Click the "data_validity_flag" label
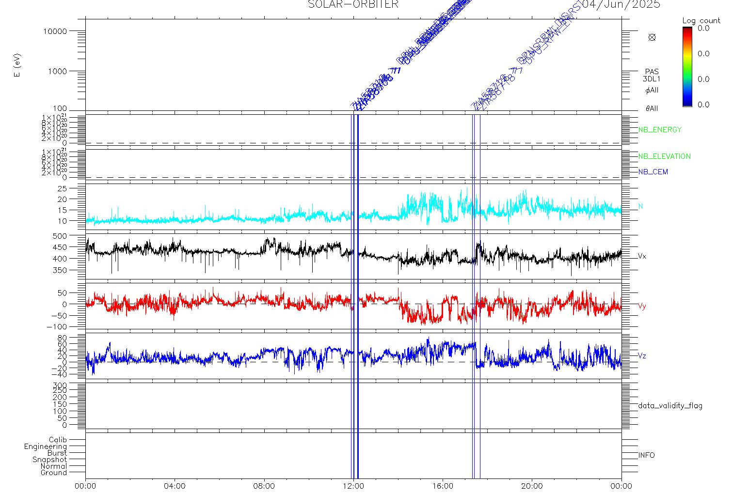The image size is (733, 494). point(670,406)
